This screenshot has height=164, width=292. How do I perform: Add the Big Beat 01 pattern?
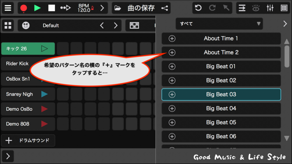(172, 67)
